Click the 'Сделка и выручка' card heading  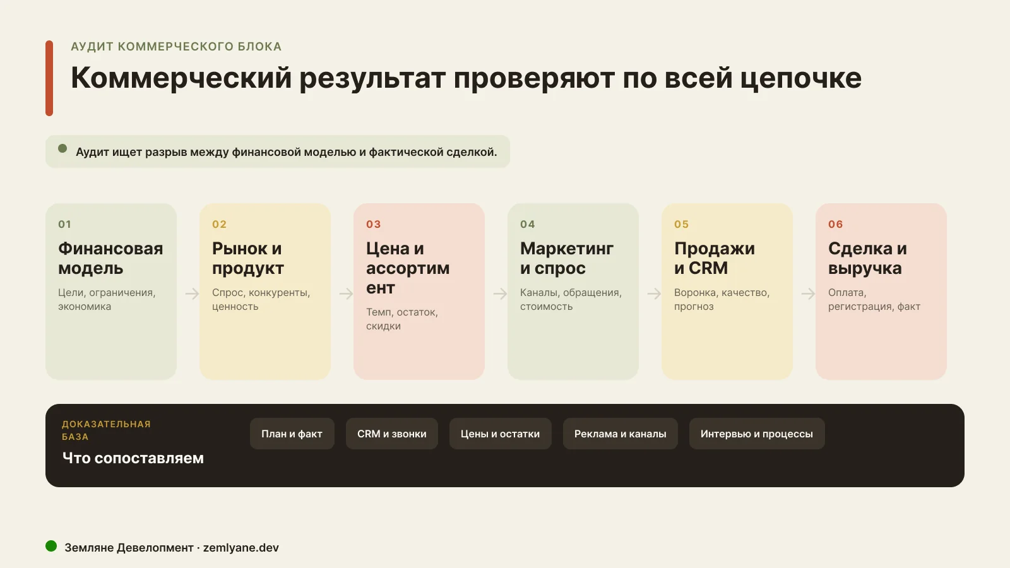tap(867, 258)
